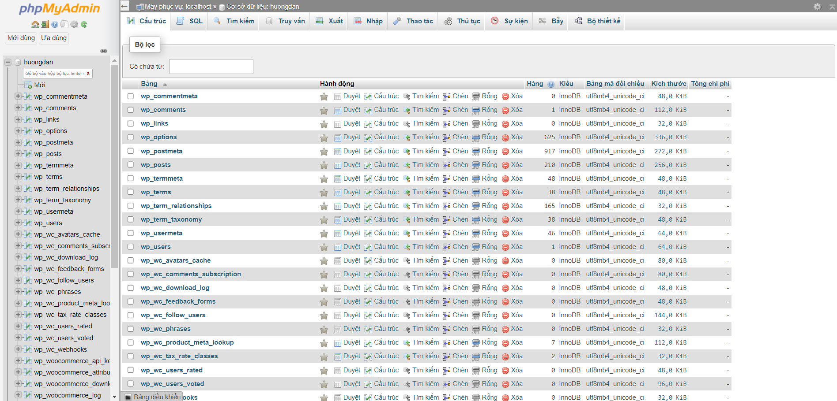Click the Xóa delete icon for wp_posts
The image size is (837, 401).
[x=505, y=165]
